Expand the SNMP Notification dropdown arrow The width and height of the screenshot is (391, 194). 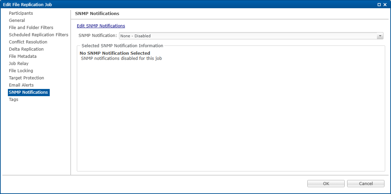pos(380,36)
